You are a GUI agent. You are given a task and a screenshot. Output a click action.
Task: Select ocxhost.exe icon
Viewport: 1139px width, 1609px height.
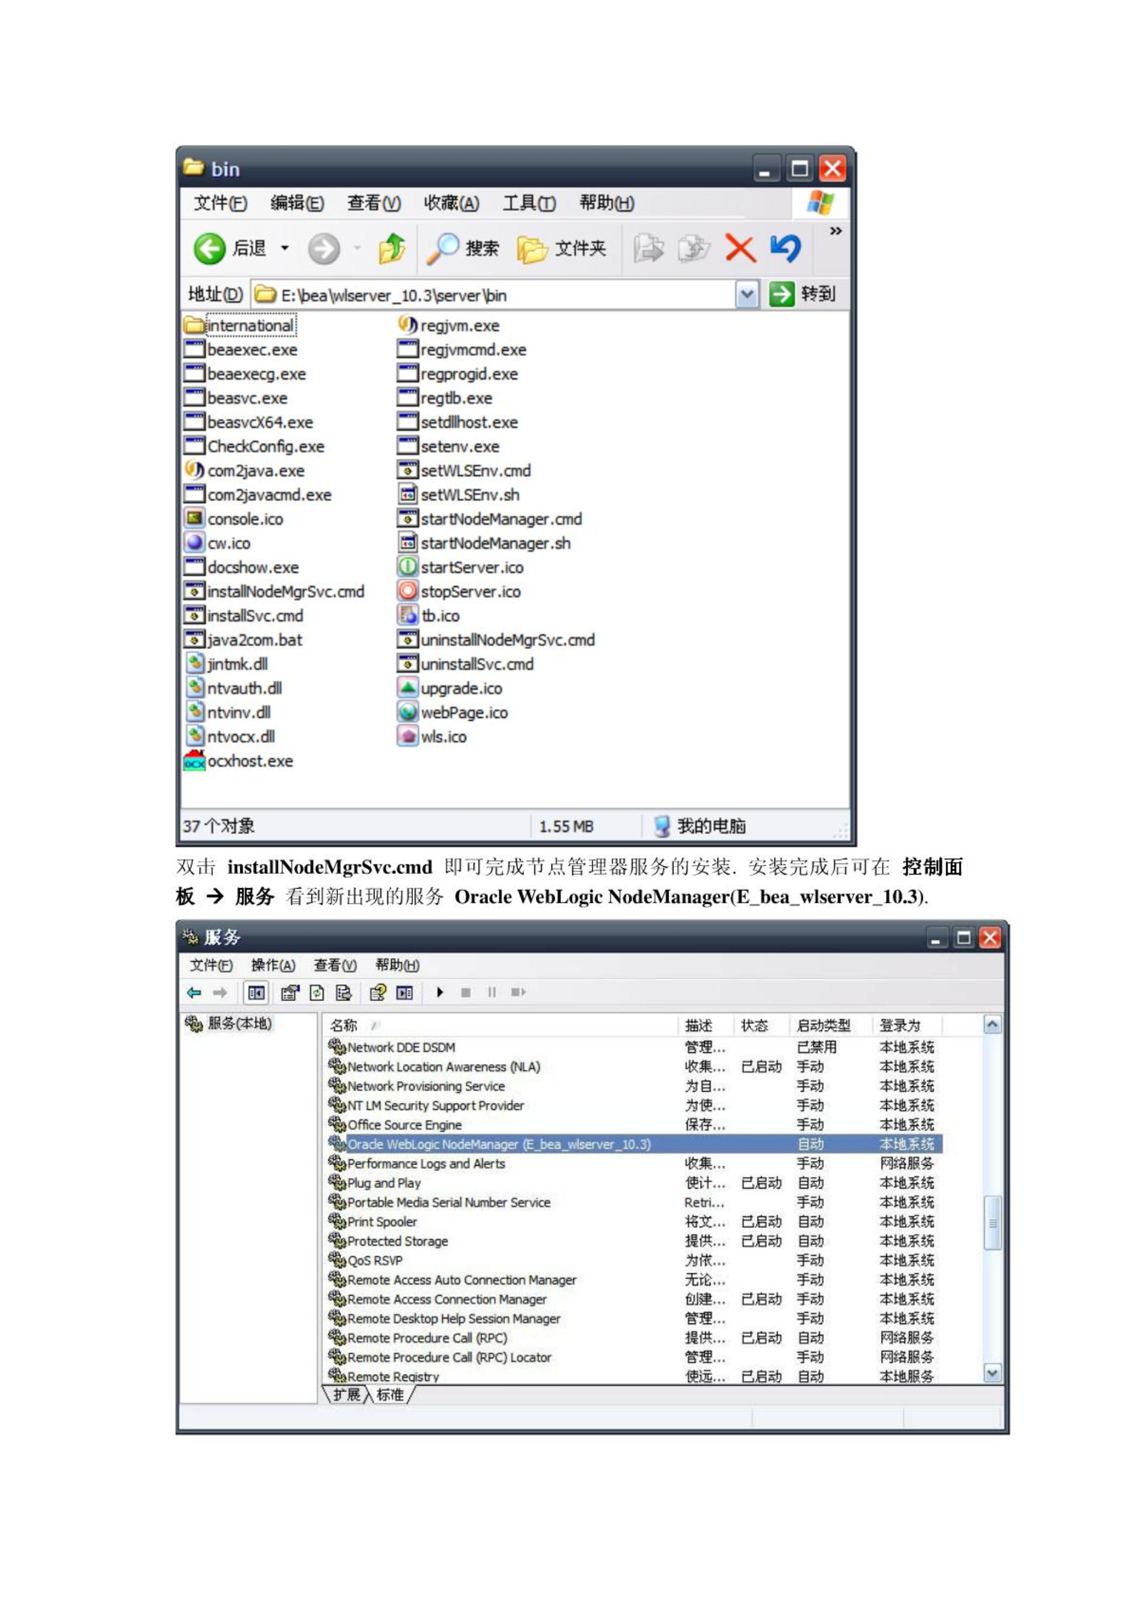194,761
